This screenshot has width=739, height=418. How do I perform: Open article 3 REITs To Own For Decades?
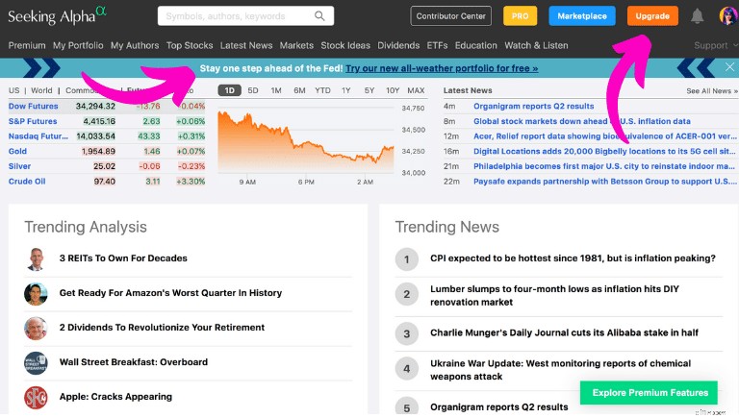click(123, 258)
